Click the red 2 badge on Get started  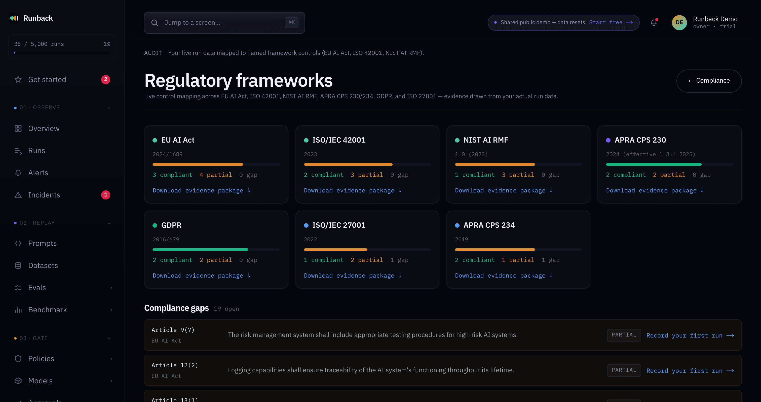click(105, 80)
